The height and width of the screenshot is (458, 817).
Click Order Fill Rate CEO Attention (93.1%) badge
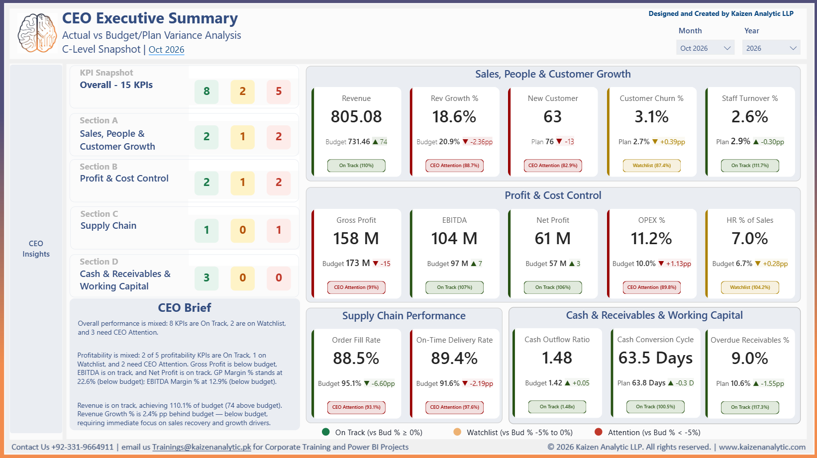[x=356, y=407]
